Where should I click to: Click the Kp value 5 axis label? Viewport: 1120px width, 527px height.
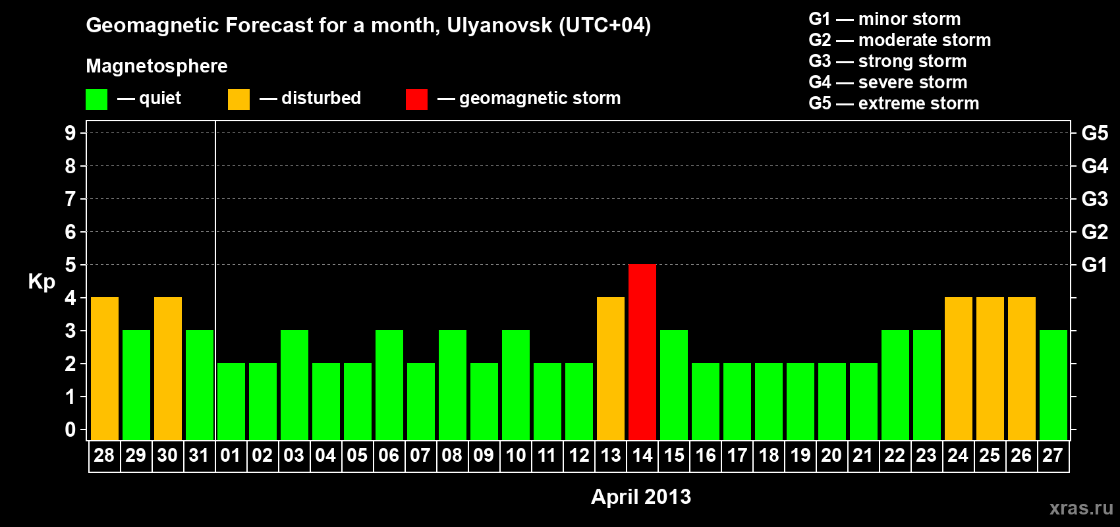point(70,265)
